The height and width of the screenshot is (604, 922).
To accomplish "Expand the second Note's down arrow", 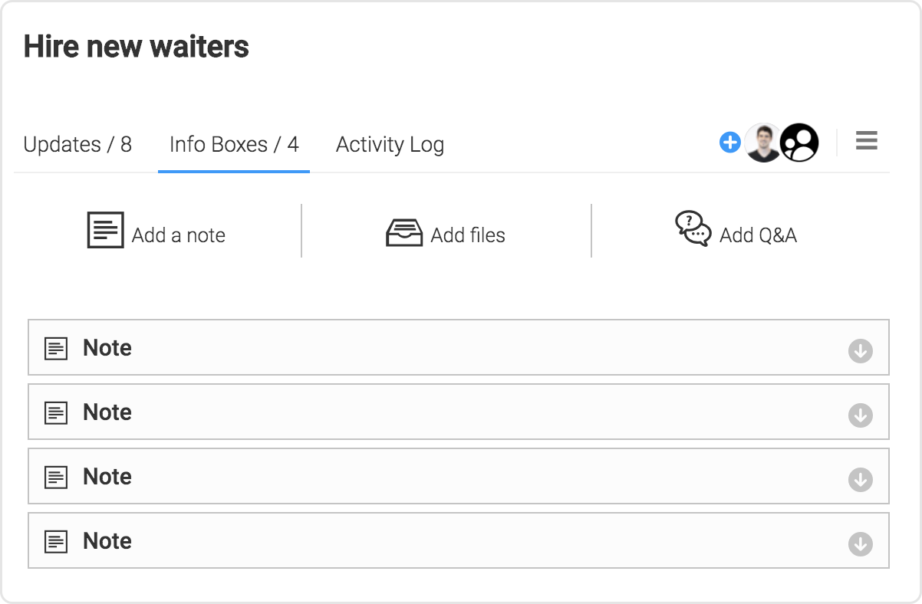I will 861,415.
